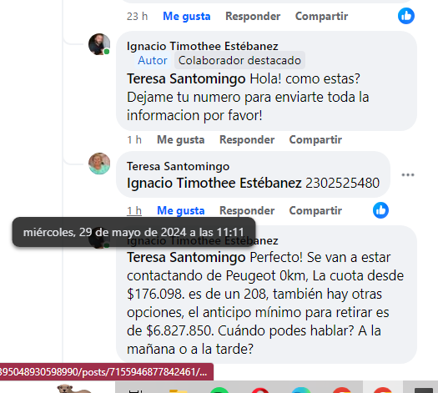The width and height of the screenshot is (438, 393).
Task: Open Ignacio Timothee Estébanez's profile picture
Action: (99, 44)
